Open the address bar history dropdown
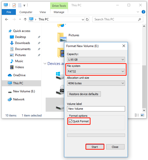Viewport: 148px width, 160px height. point(83,19)
